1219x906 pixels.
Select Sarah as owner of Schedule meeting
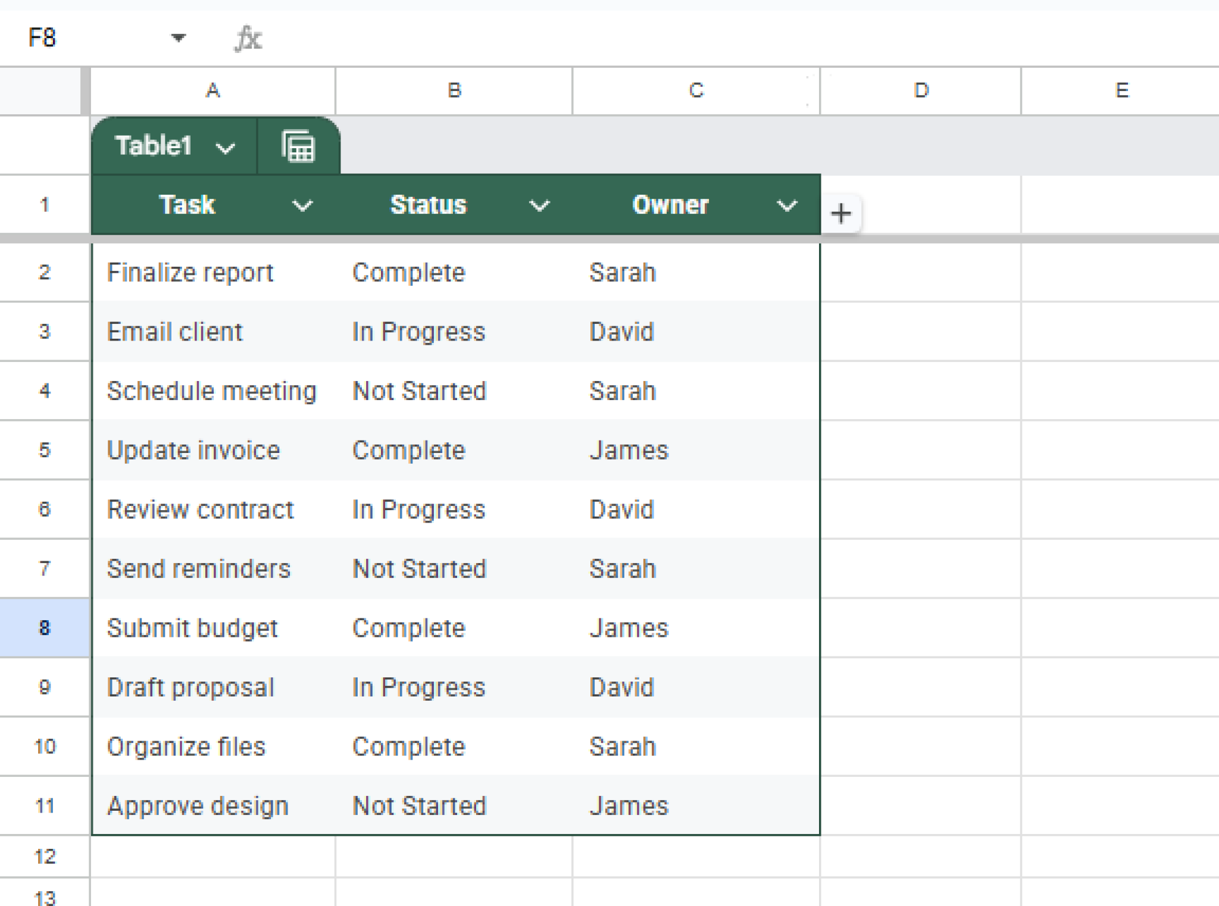click(x=621, y=391)
